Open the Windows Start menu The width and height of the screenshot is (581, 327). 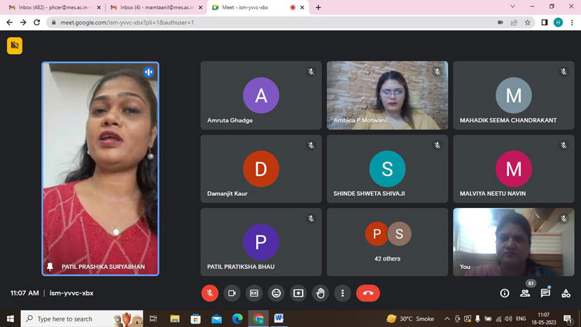click(x=10, y=319)
